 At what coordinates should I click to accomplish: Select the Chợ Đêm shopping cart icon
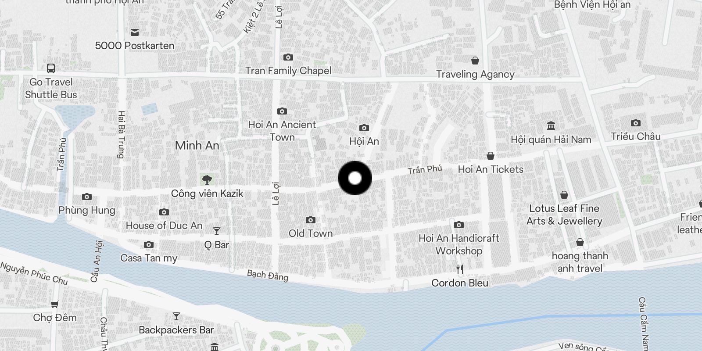pos(55,304)
